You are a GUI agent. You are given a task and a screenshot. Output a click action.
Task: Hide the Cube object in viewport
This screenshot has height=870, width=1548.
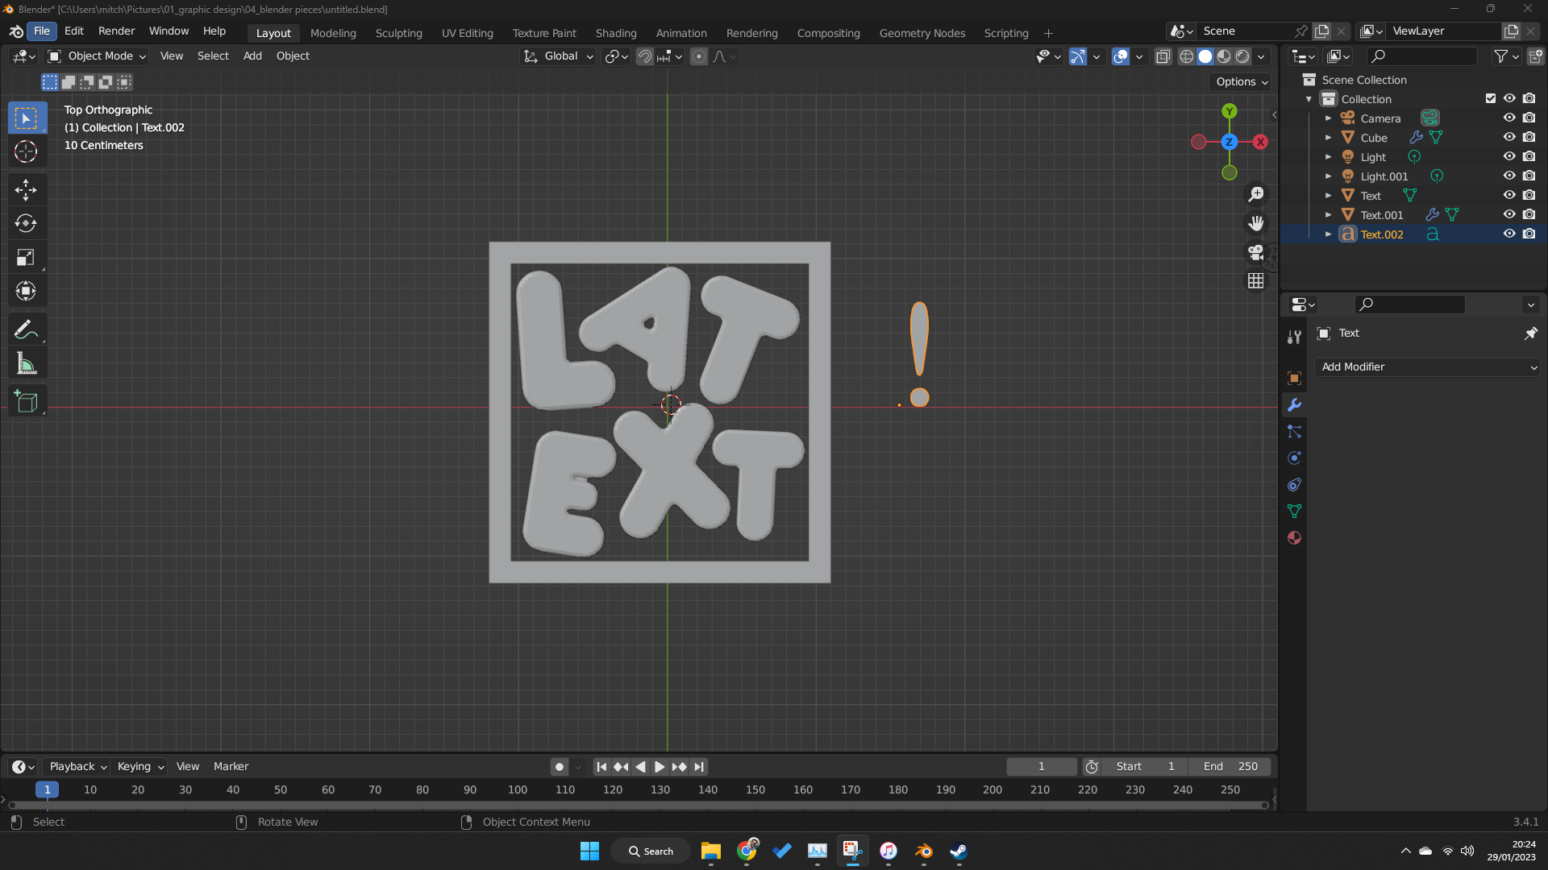(x=1509, y=137)
